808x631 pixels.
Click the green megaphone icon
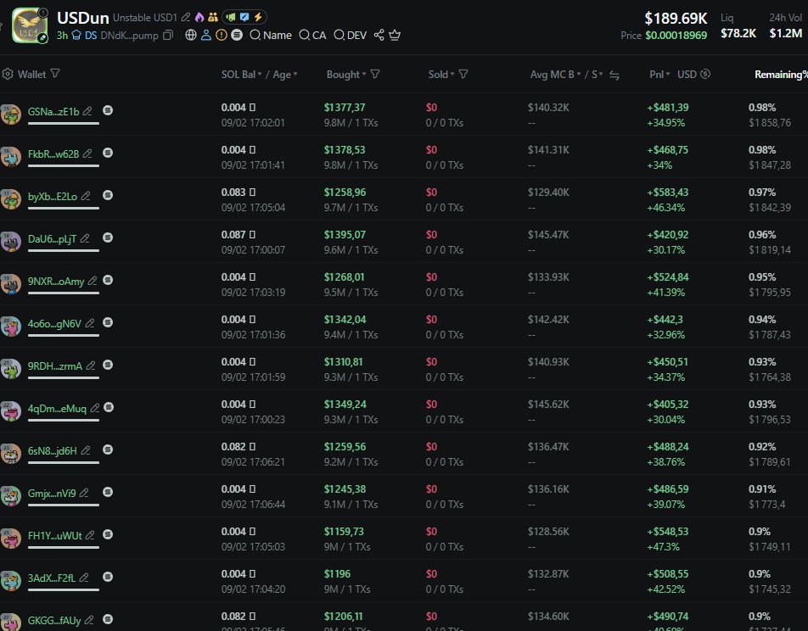pos(230,17)
